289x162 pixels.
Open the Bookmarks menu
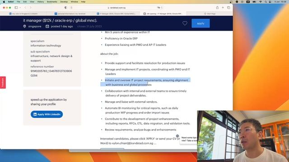[x=52, y=2]
